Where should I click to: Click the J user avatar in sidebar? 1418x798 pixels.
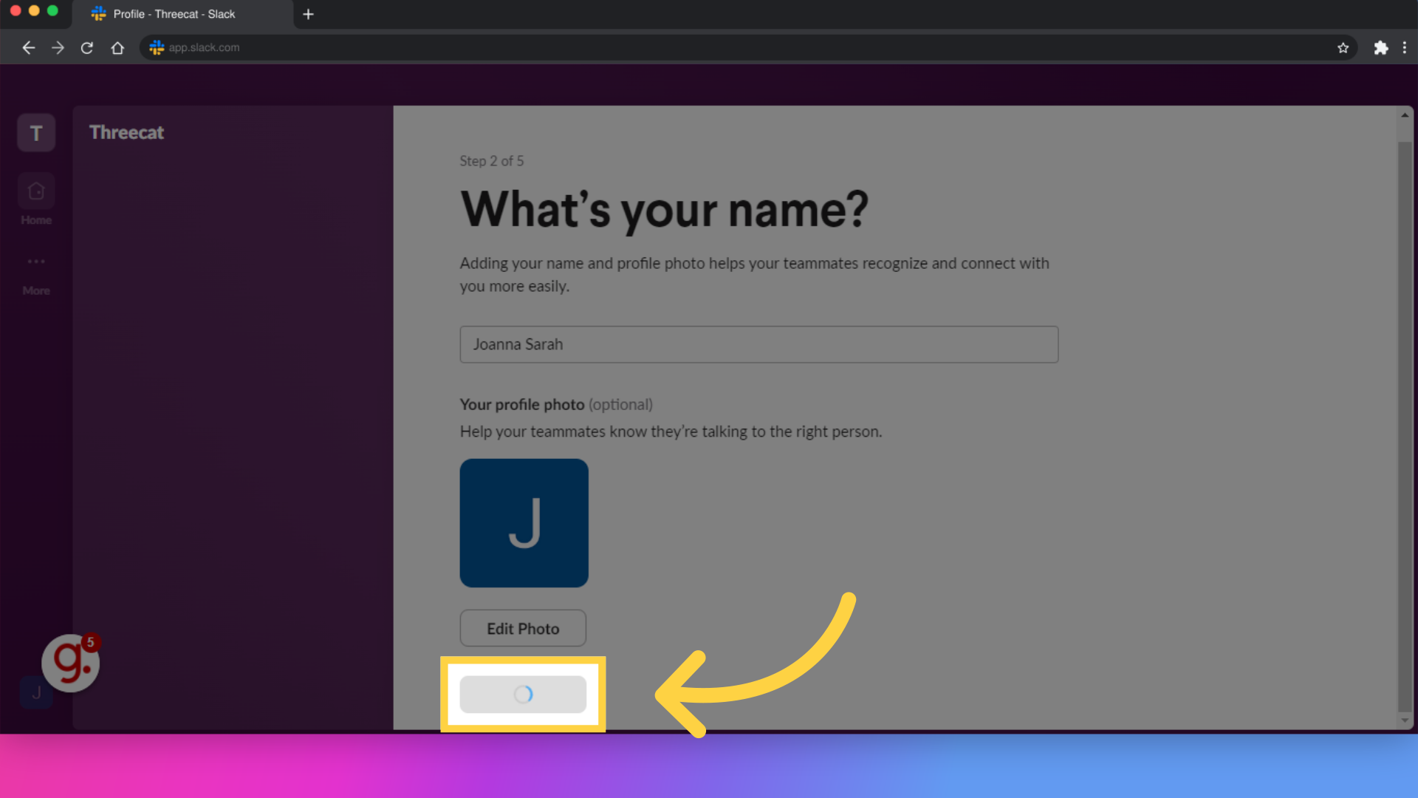click(x=36, y=693)
